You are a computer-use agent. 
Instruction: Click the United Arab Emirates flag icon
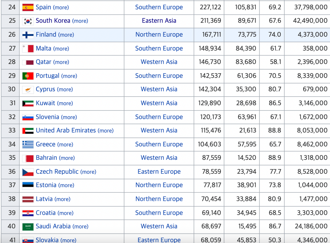[x=28, y=131]
